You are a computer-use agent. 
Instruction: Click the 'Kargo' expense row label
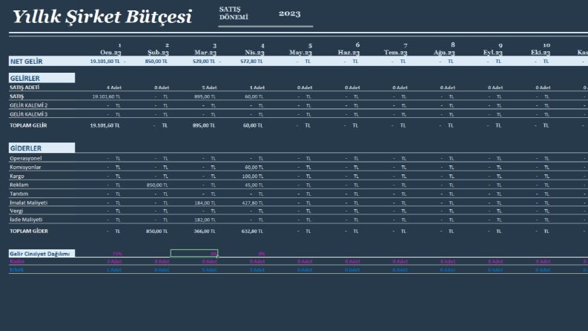point(17,176)
